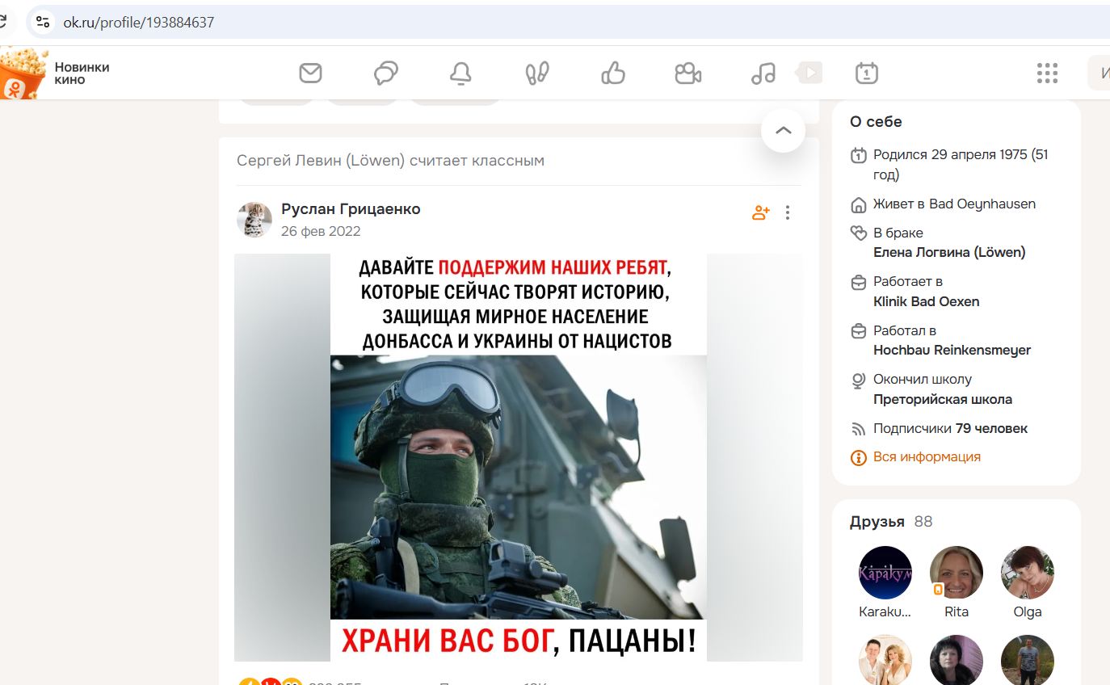The width and height of the screenshot is (1110, 685).
Task: Open the services grid dots icon
Action: click(1047, 74)
